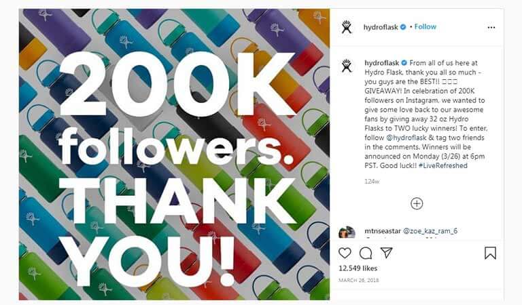View the 12,549 likes list
Viewport: 522px width, 305px height.
(x=358, y=268)
